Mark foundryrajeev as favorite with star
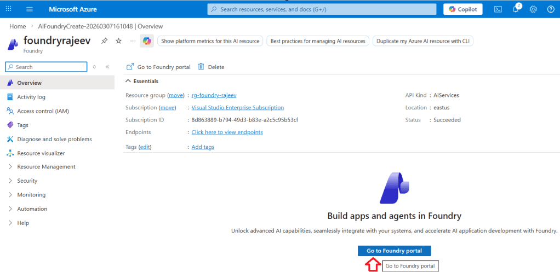The height and width of the screenshot is (272, 560). coord(118,41)
